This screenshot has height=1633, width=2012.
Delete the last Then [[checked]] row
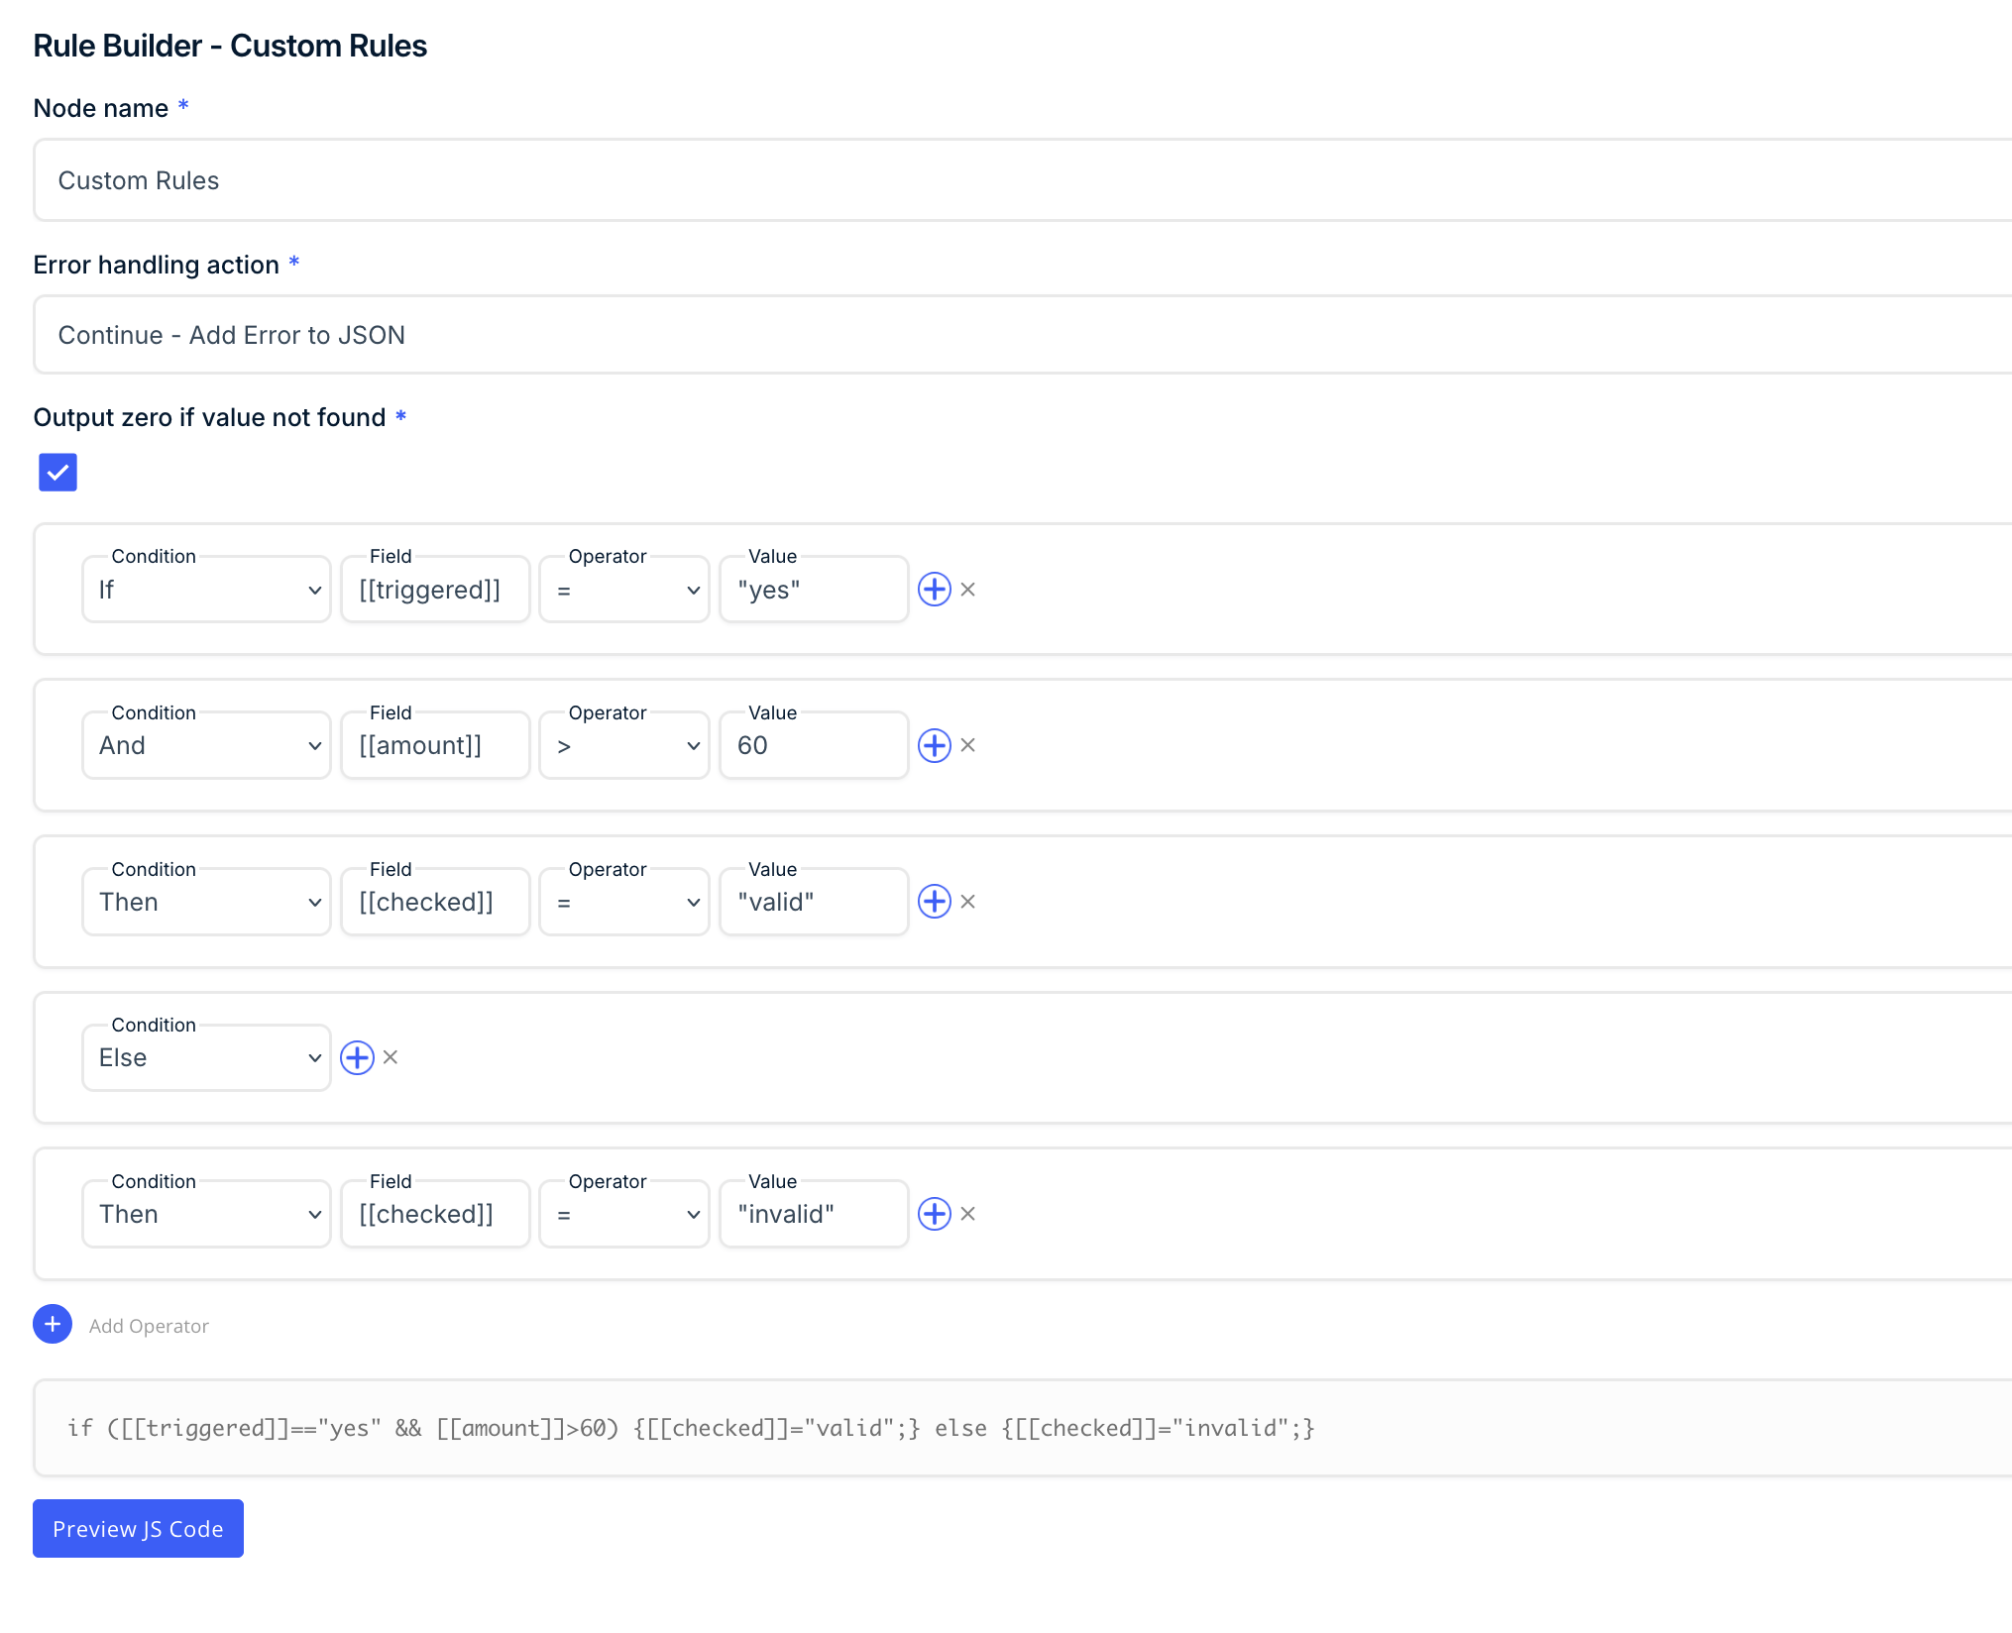click(968, 1214)
